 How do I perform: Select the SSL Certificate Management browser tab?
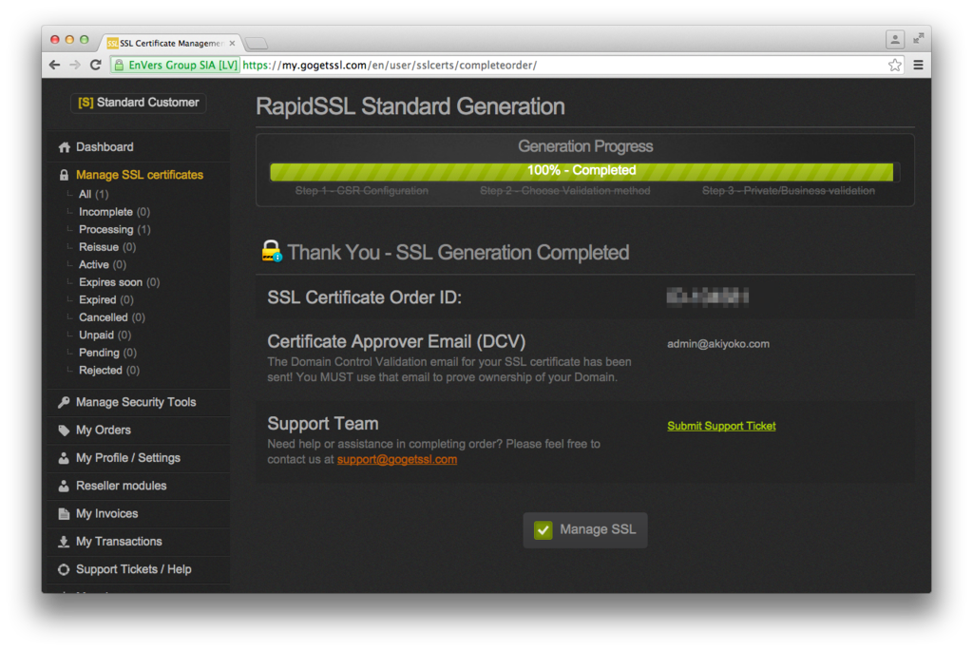171,43
